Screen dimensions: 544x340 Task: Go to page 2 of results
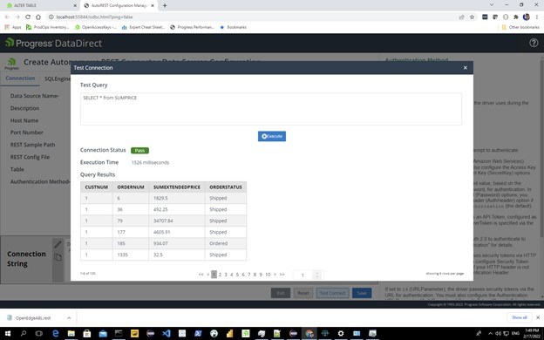click(220, 275)
